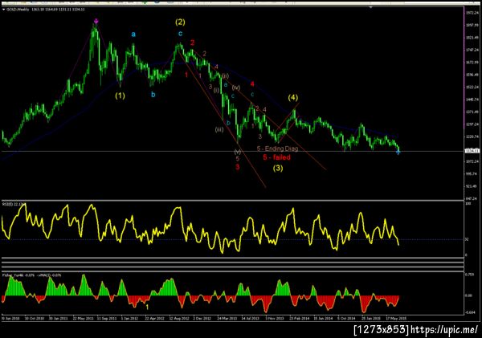Select the blue arrow at the latest candle
Viewport: 482px width, 338px height.
coord(398,152)
